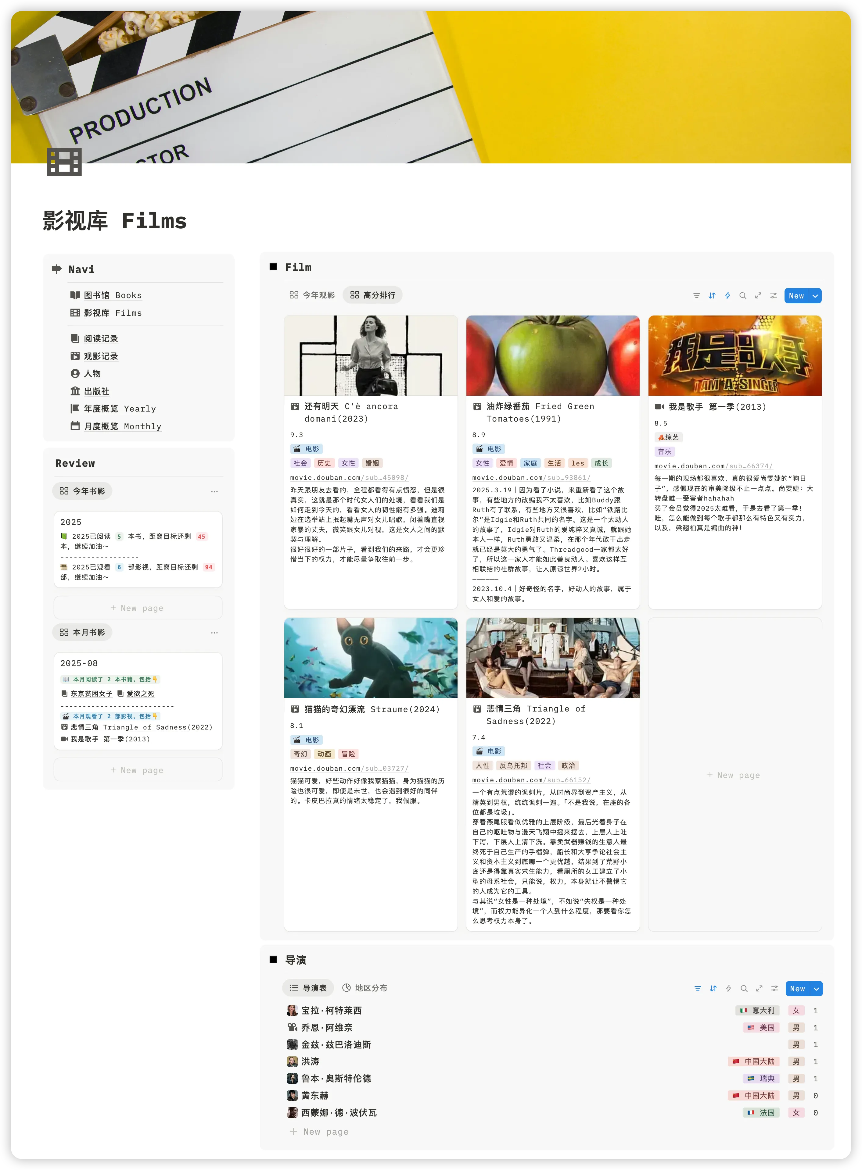Open the more options for 今年书影
This screenshot has height=1170, width=862.
point(214,491)
